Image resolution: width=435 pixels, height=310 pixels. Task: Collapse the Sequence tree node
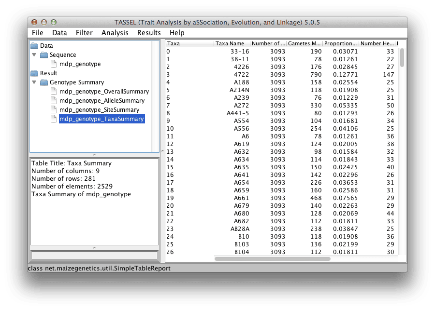tap(34, 55)
